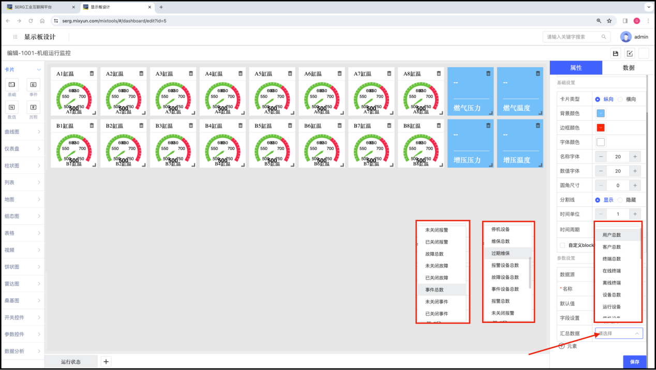The height and width of the screenshot is (370, 656).
Task: Expand the 仪表盘 sidebar section
Action: [22, 149]
